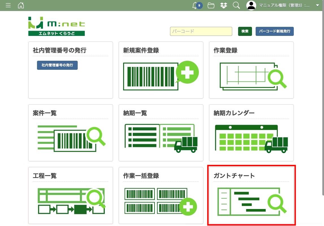Screen dimensions: 324x226
Task: Click the home icon in top bar
Action: (x=21, y=5)
